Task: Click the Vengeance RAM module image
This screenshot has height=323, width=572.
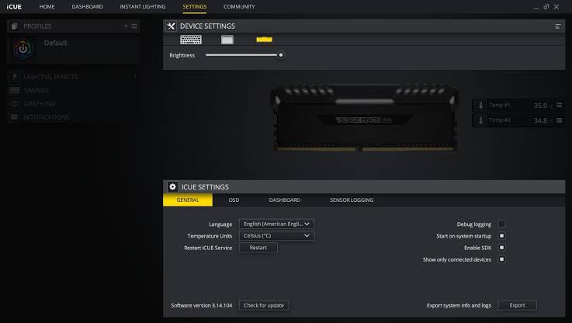Action: pos(365,117)
